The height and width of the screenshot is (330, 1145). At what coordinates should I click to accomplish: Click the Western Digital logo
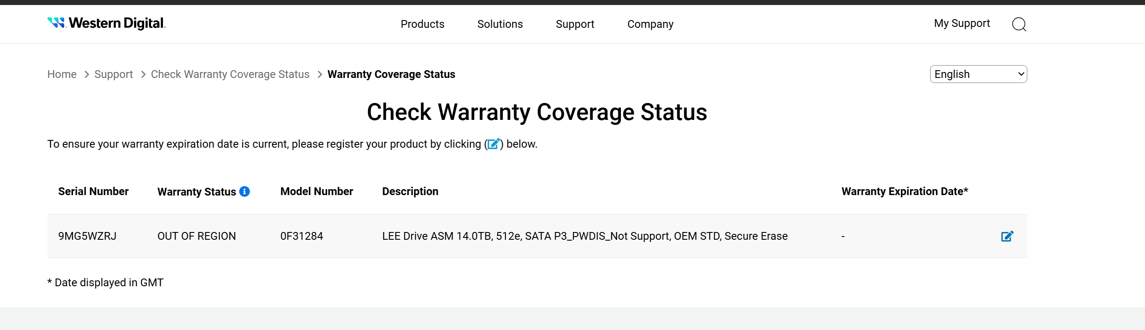(106, 23)
